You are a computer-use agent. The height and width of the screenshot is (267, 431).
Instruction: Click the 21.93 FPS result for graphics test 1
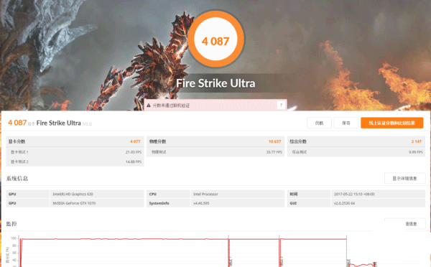pos(134,152)
